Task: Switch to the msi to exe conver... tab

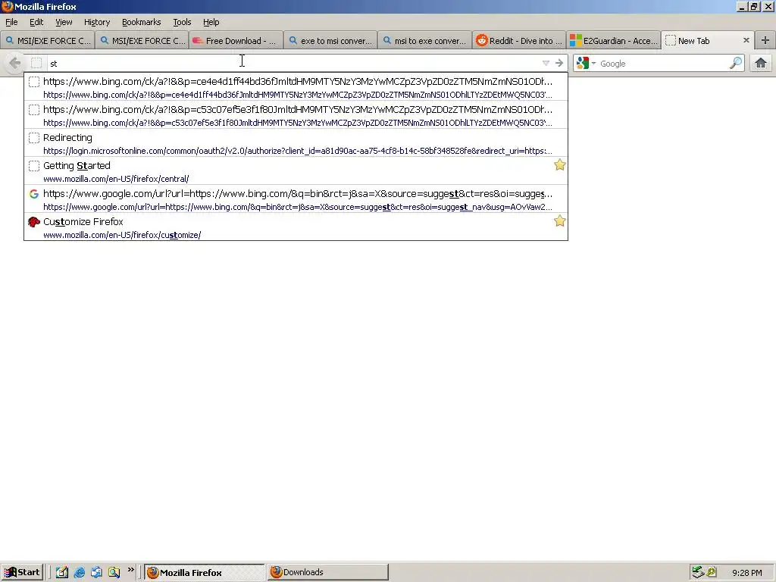Action: pos(424,41)
